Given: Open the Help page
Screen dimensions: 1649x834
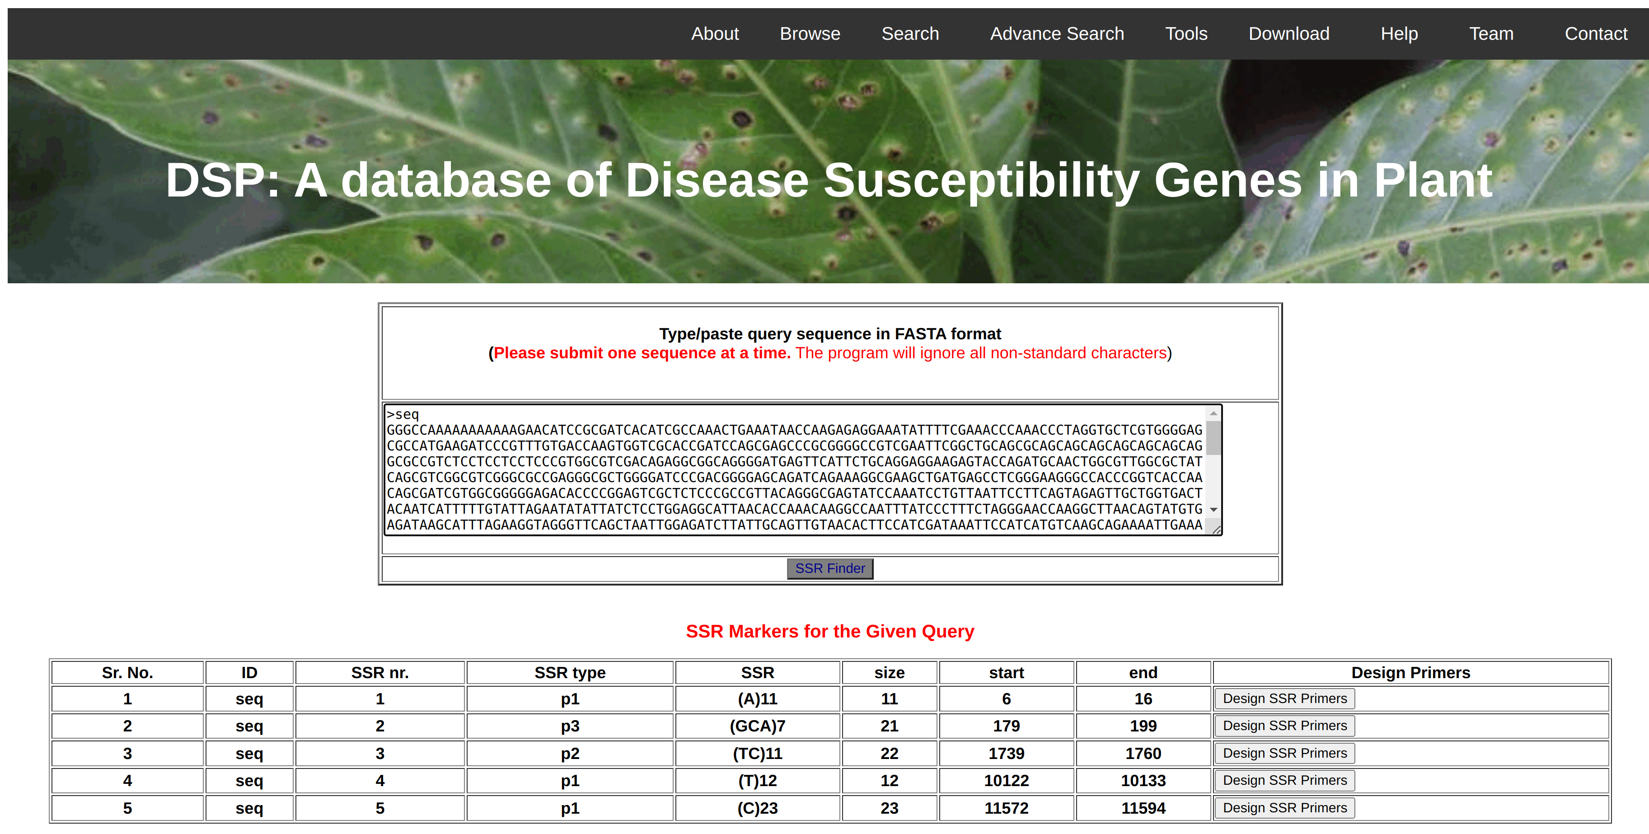Looking at the screenshot, I should point(1399,34).
